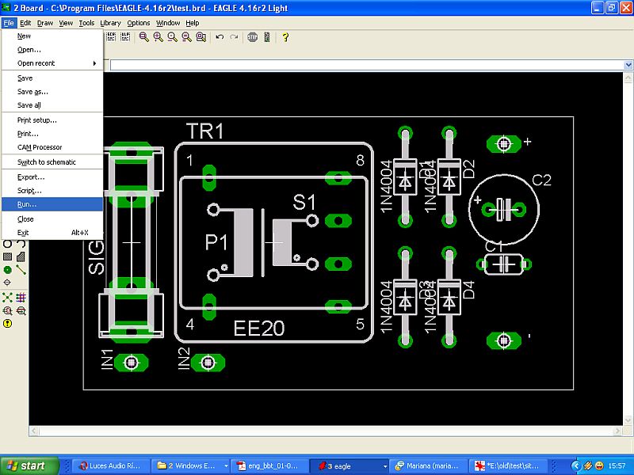Open the Help menu
Screen dimensions: 634x475
[193, 23]
